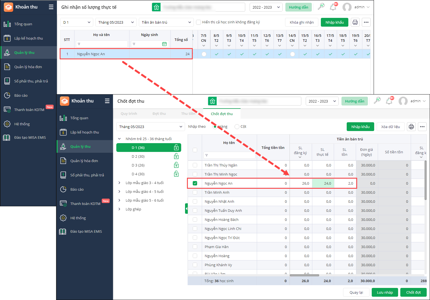Click the print icon beside Xóa dữ liệu
This screenshot has height=300, width=430.
[x=411, y=127]
